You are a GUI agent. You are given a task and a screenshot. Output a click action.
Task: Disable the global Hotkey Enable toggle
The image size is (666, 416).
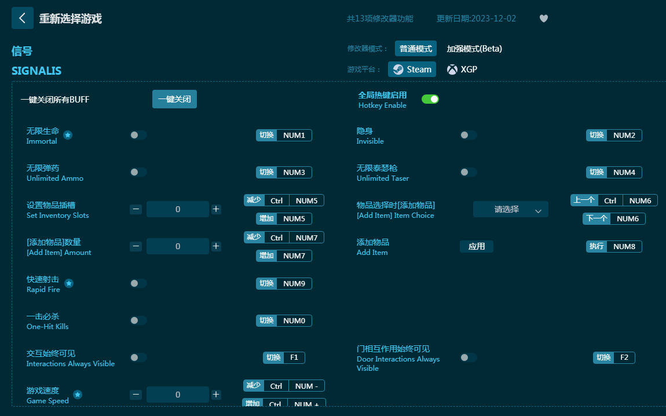click(x=430, y=99)
